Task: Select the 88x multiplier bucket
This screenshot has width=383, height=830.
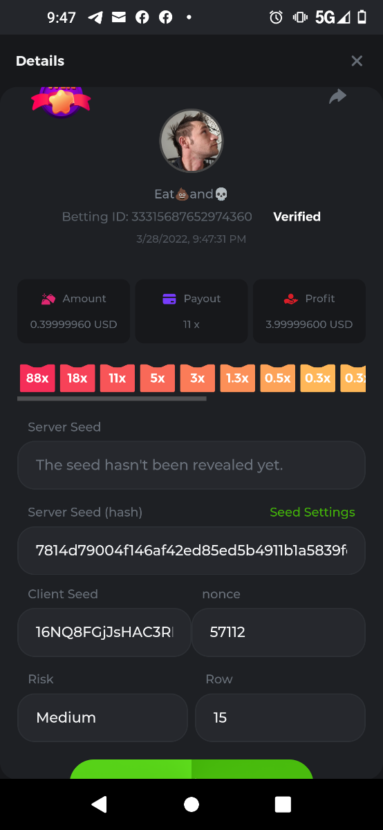Action: click(37, 378)
